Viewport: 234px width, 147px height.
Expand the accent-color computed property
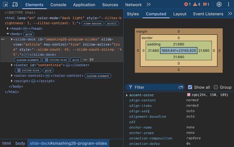point(127,95)
